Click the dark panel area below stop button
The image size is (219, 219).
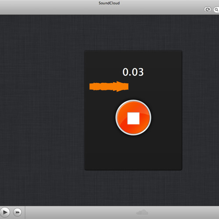(x=133, y=152)
